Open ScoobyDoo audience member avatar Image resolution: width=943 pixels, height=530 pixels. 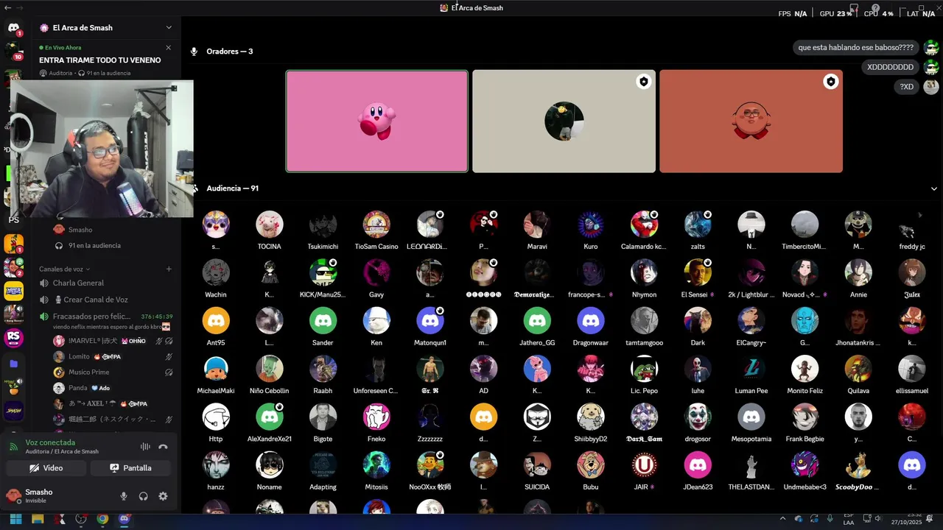[858, 465]
